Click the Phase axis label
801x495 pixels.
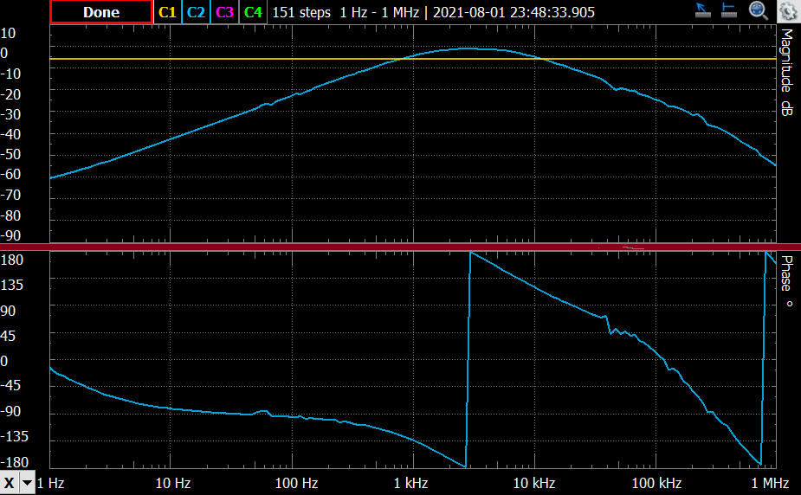point(787,281)
